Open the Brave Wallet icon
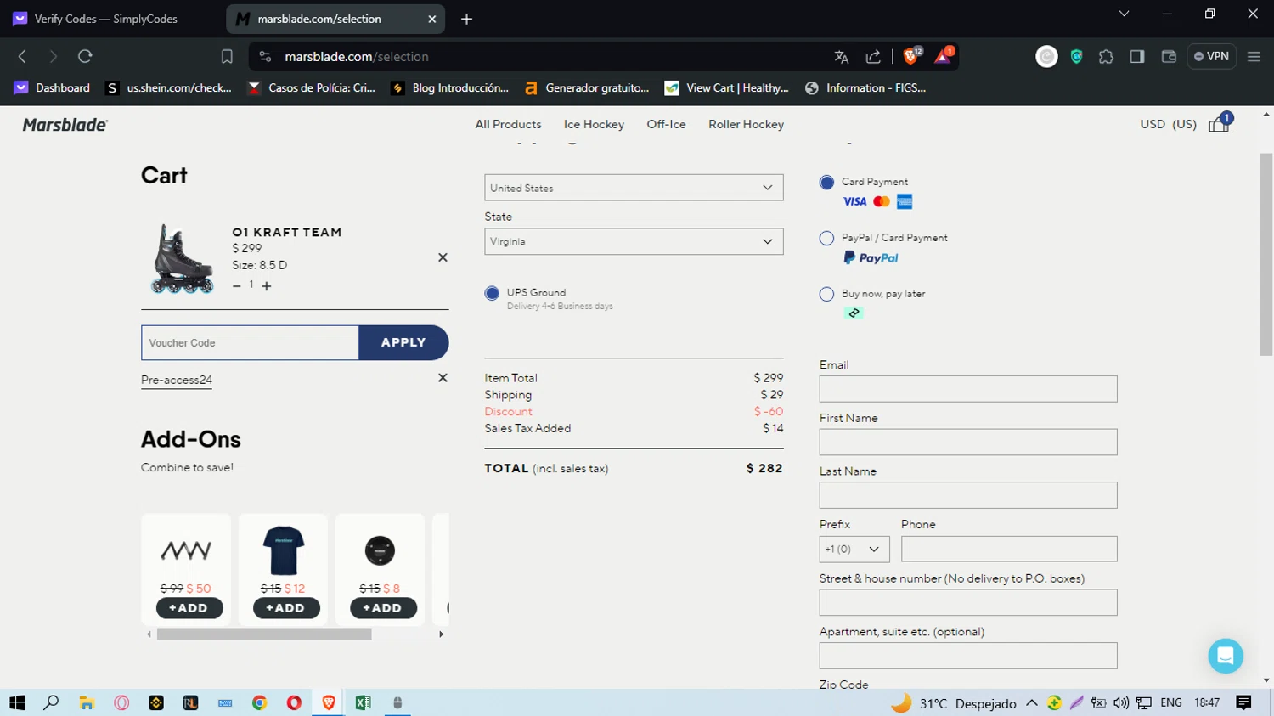1274x716 pixels. (x=1169, y=57)
